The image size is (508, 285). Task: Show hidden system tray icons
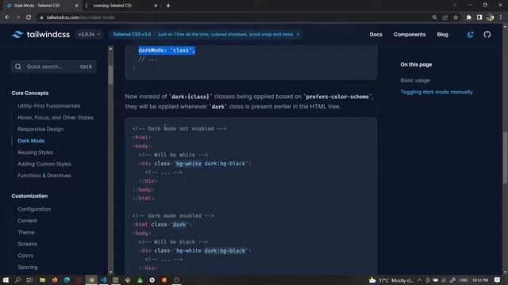(x=419, y=280)
